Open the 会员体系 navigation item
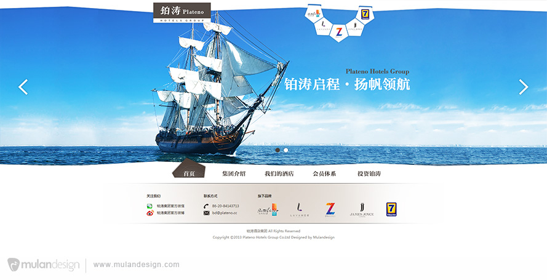 click(324, 174)
